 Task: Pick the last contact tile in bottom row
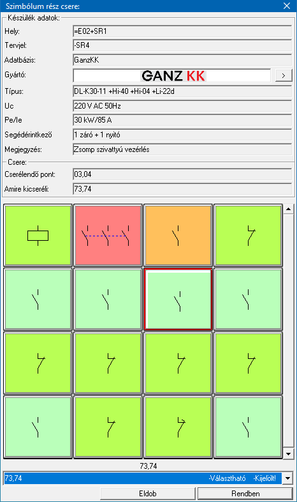(248, 427)
